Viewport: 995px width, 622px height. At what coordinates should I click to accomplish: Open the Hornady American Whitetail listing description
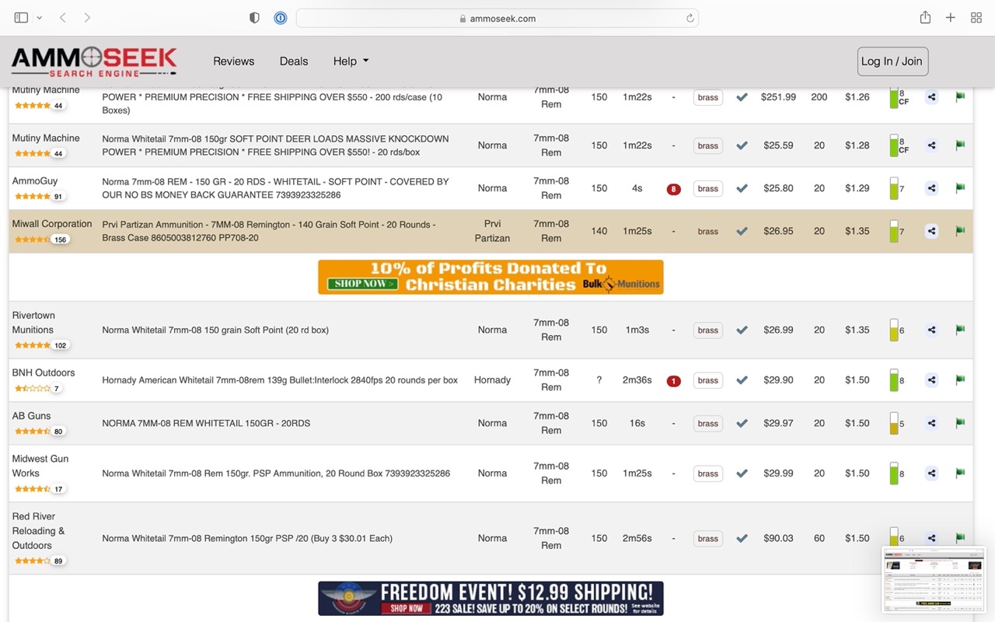tap(280, 380)
